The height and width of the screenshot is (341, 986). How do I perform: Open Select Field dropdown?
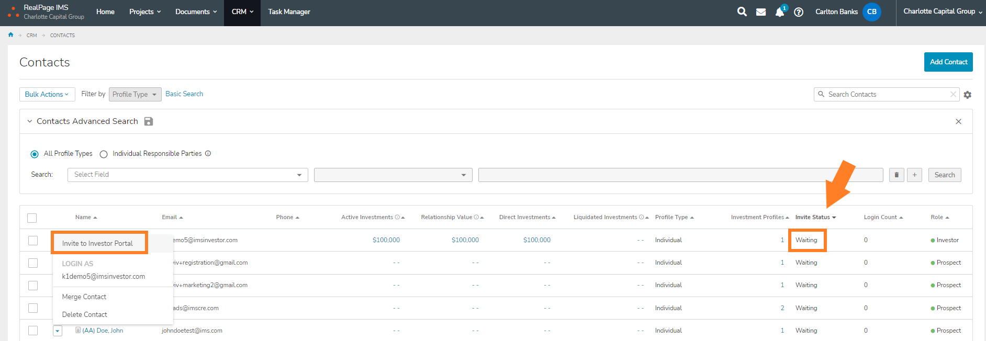tap(187, 175)
